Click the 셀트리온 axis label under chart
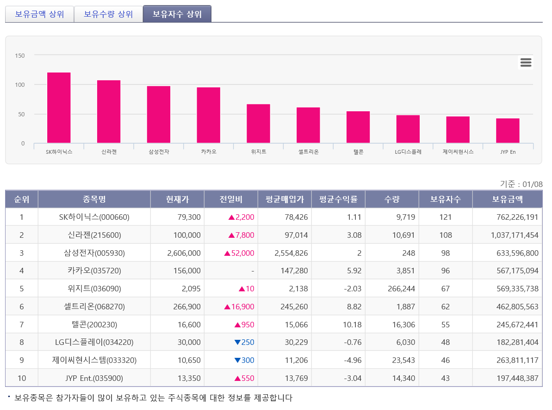This screenshot has height=410, width=552. tap(308, 152)
